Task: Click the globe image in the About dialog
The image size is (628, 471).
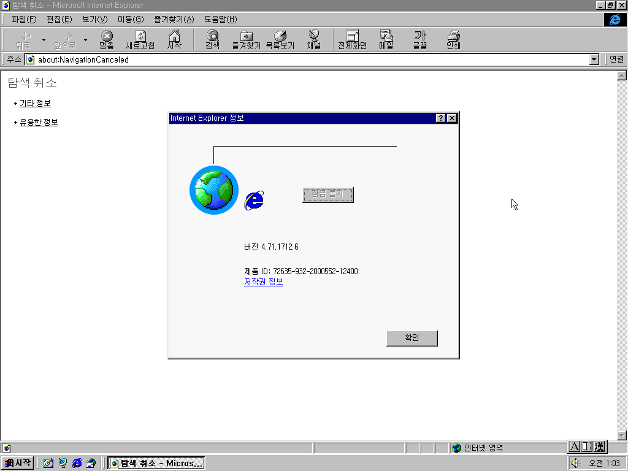Action: (214, 190)
